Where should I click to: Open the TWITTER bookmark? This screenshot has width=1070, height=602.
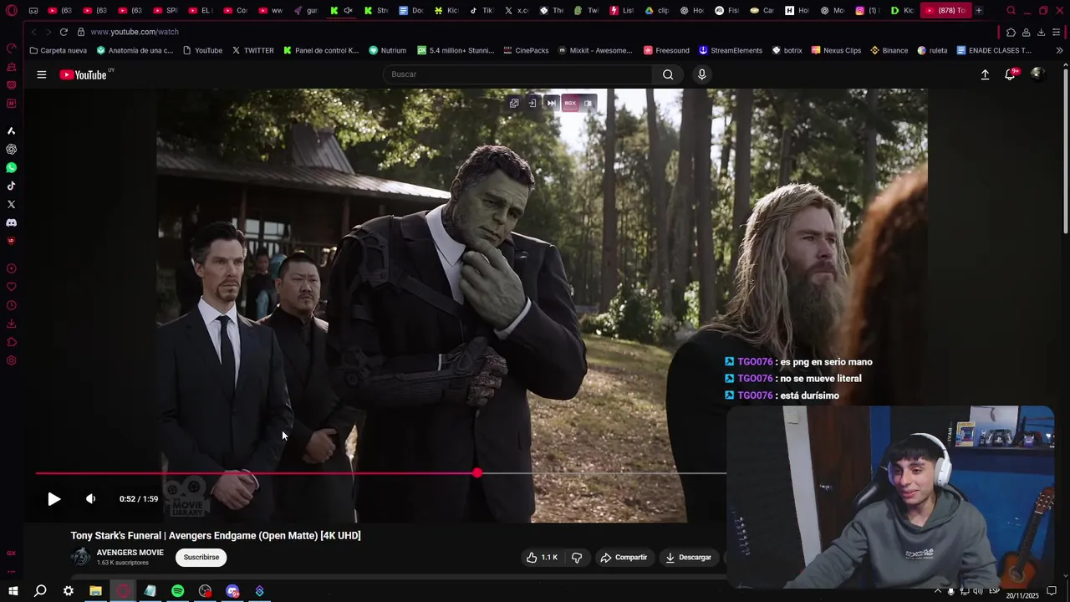pos(253,50)
